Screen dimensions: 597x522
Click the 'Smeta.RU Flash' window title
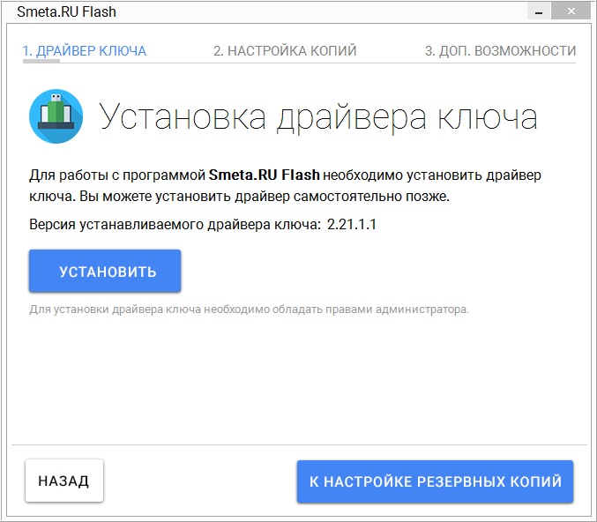pyautogui.click(x=67, y=11)
